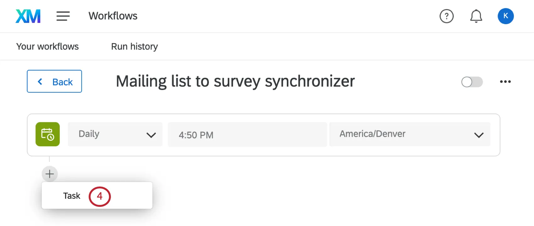Open the 4:50 PM time selector
Screen dimensions: 534x226
[247, 135]
